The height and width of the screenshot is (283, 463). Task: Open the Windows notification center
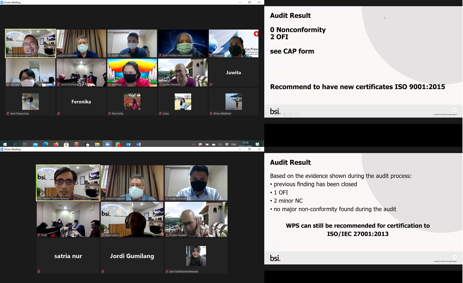pos(257,144)
